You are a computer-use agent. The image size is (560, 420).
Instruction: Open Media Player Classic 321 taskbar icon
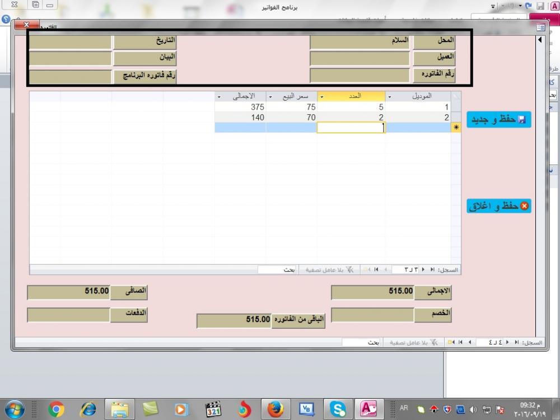(x=213, y=409)
